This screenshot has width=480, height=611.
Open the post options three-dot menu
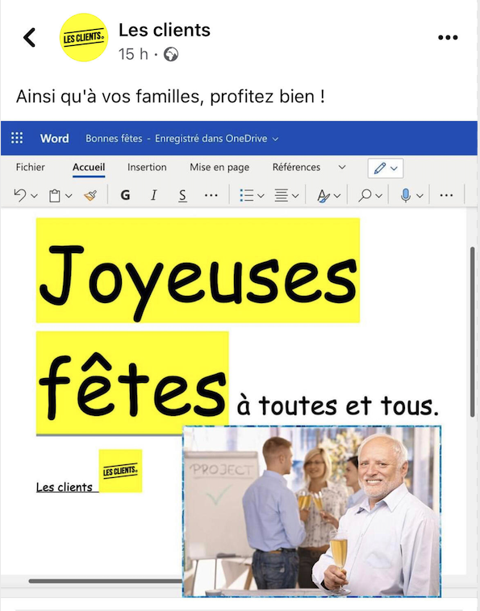448,37
